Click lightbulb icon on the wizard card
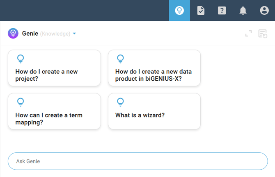The width and height of the screenshot is (275, 177). tap(121, 102)
